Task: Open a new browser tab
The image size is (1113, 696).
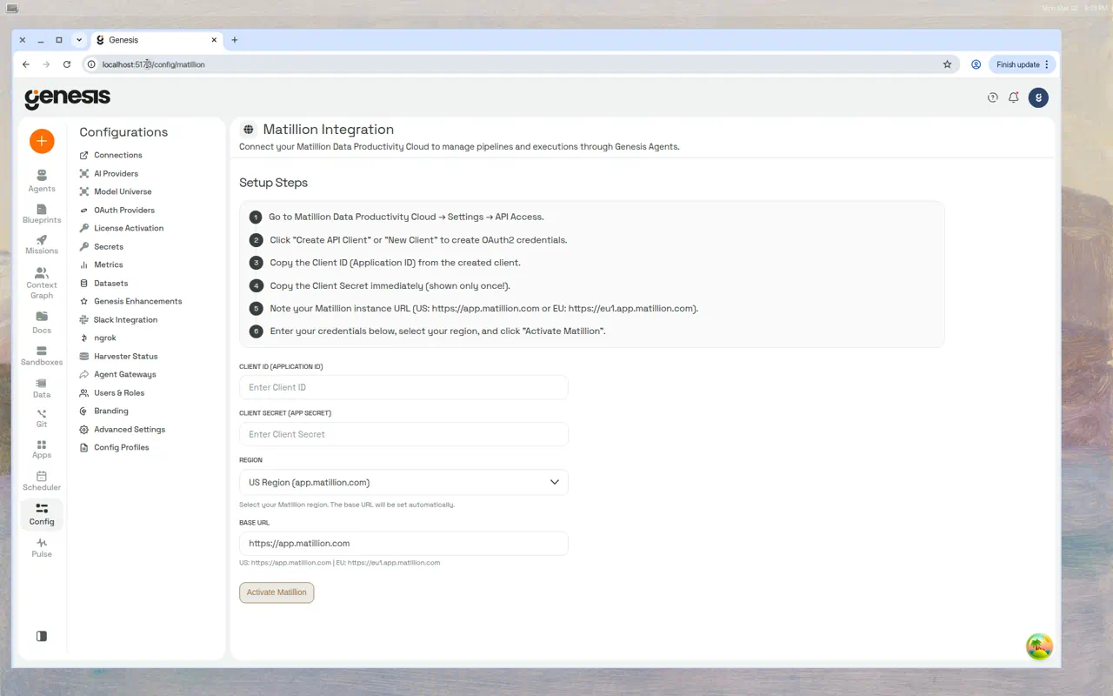Action: click(x=235, y=40)
